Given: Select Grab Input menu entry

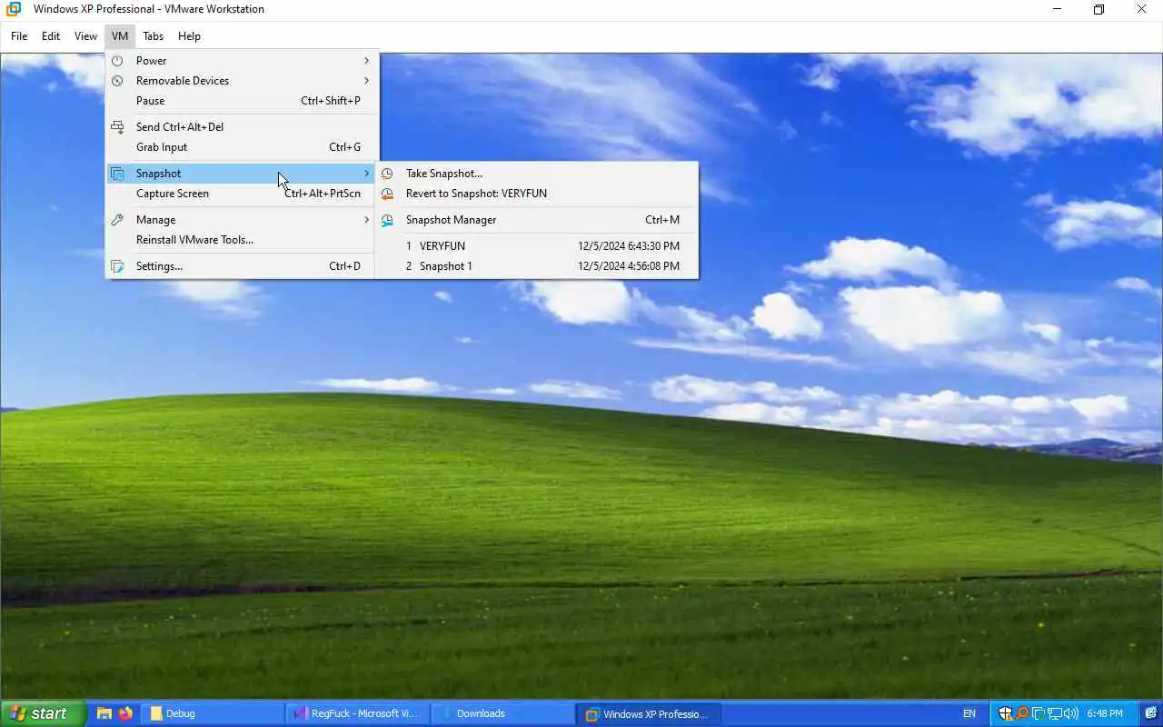Looking at the screenshot, I should click(242, 147).
